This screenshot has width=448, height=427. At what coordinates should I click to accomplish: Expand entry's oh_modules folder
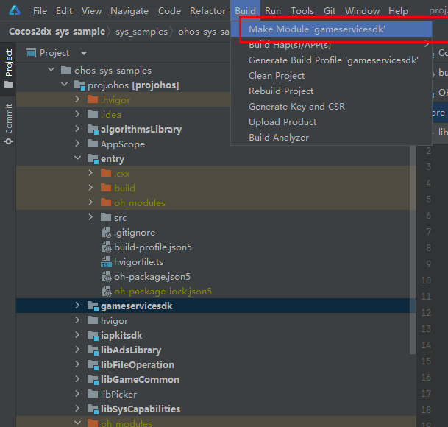click(x=90, y=202)
